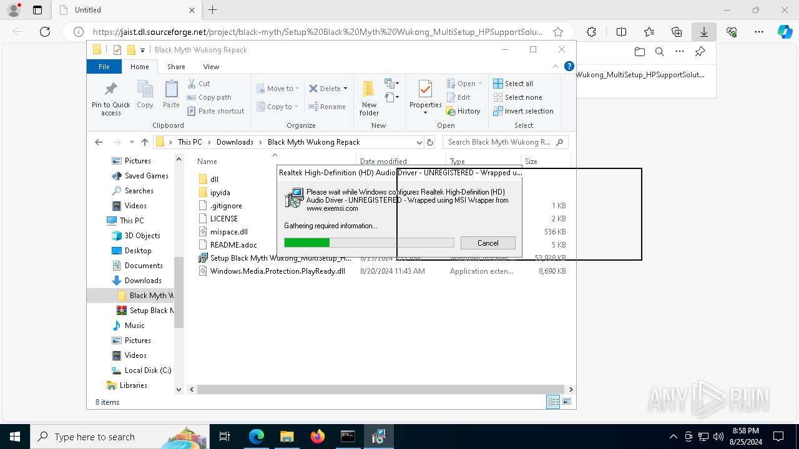The width and height of the screenshot is (799, 449).
Task: Search downloads in Edge flyout
Action: click(x=660, y=52)
